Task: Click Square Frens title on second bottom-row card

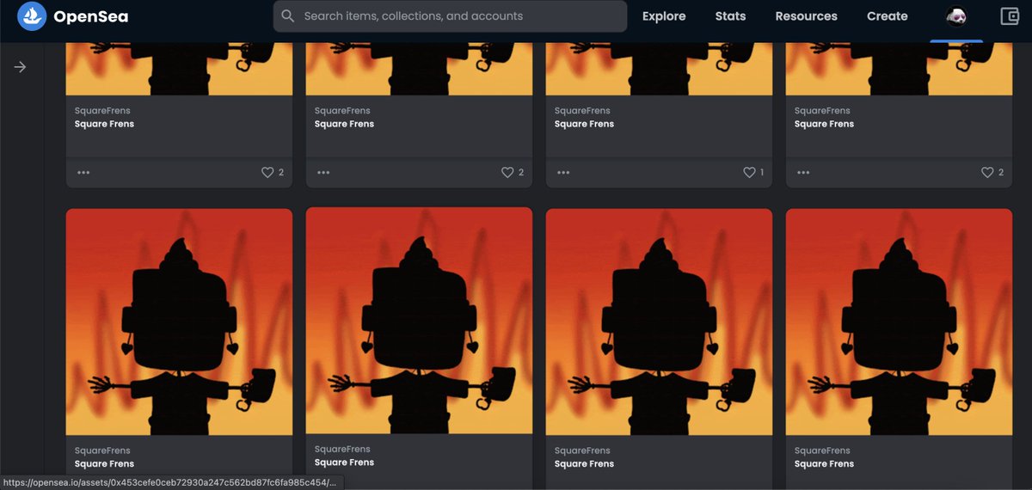Action: click(344, 462)
